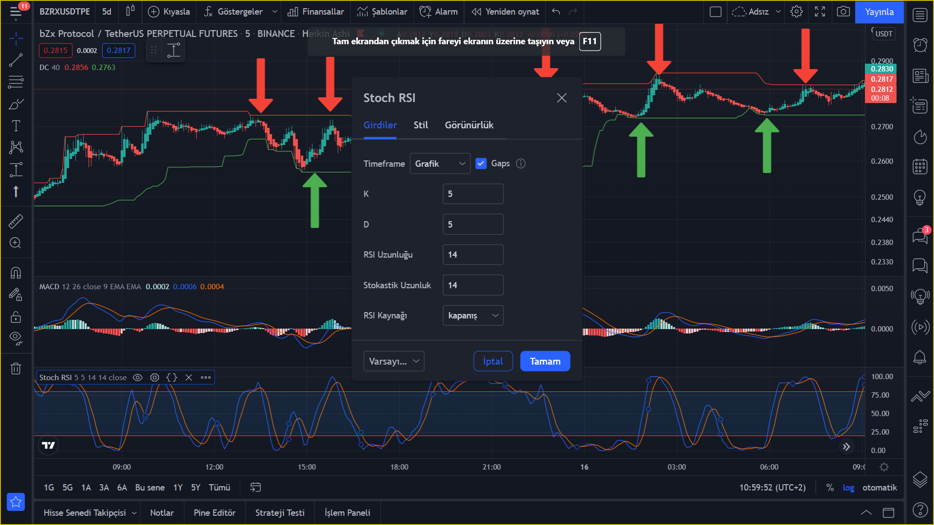This screenshot has height=525, width=934.
Task: Switch to Girdiler tab
Action: coord(380,125)
